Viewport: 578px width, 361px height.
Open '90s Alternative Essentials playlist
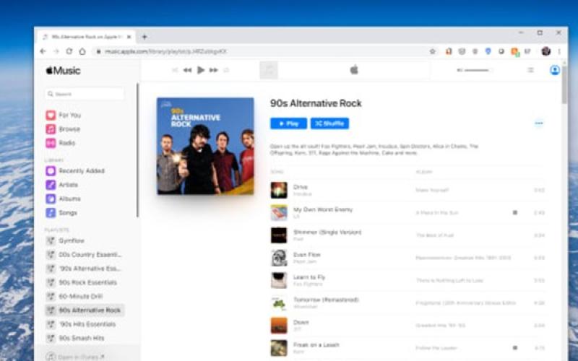(85, 269)
